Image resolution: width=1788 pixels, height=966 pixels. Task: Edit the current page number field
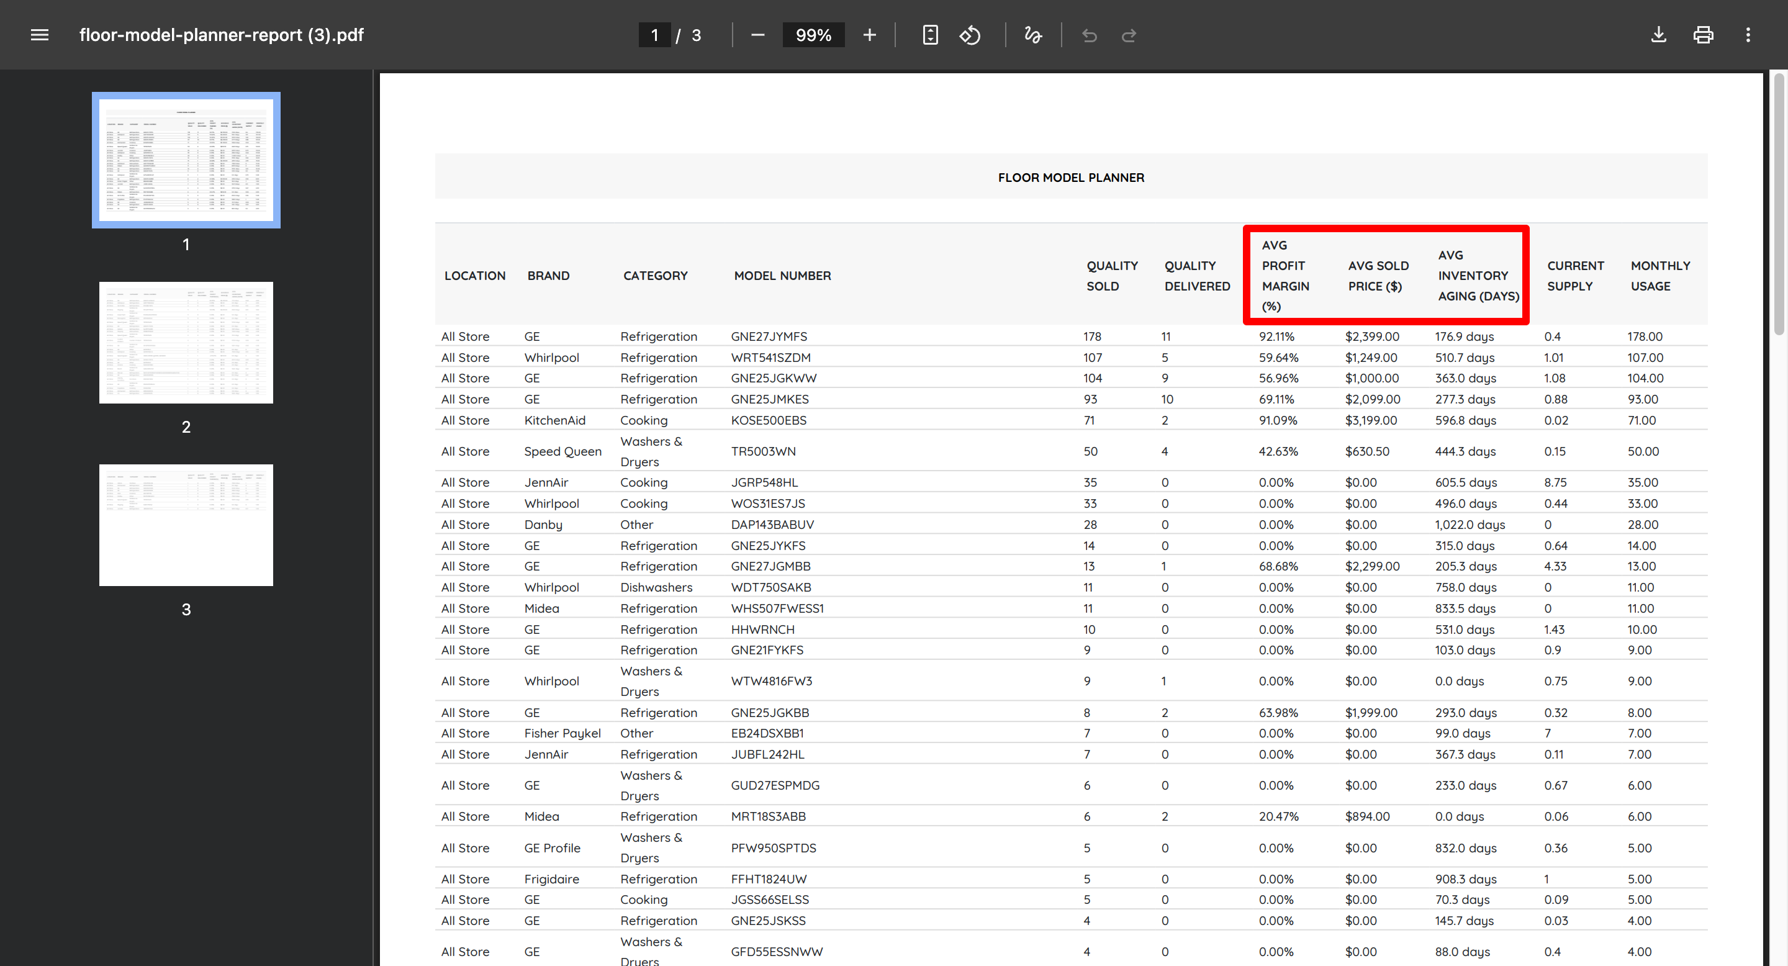click(654, 35)
